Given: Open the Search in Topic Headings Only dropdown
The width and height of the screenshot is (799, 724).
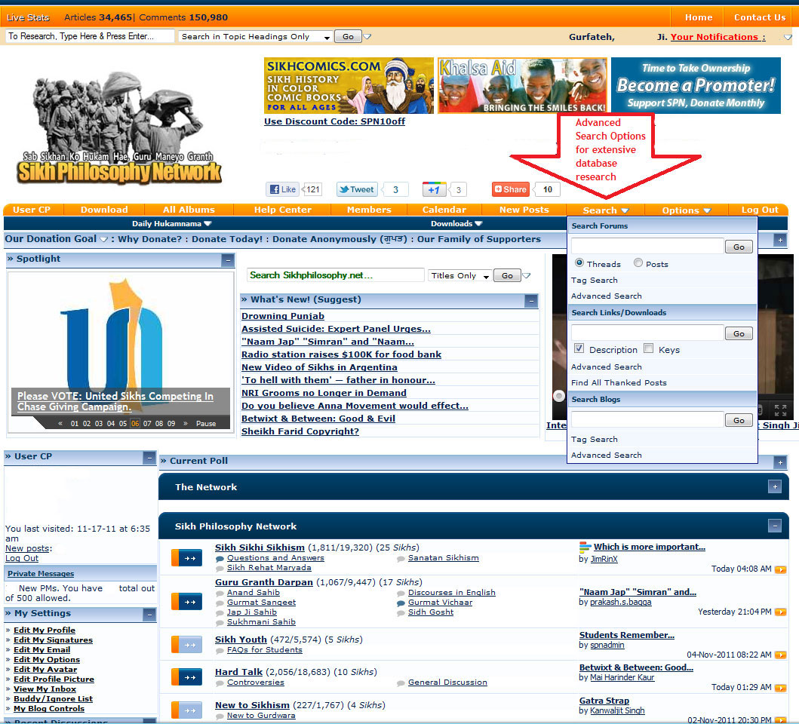Looking at the screenshot, I should pos(255,37).
